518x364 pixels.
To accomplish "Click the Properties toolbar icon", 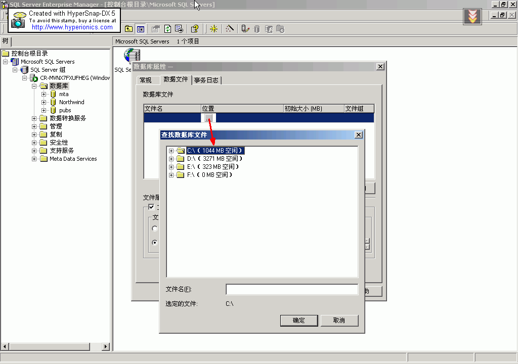I will point(156,29).
